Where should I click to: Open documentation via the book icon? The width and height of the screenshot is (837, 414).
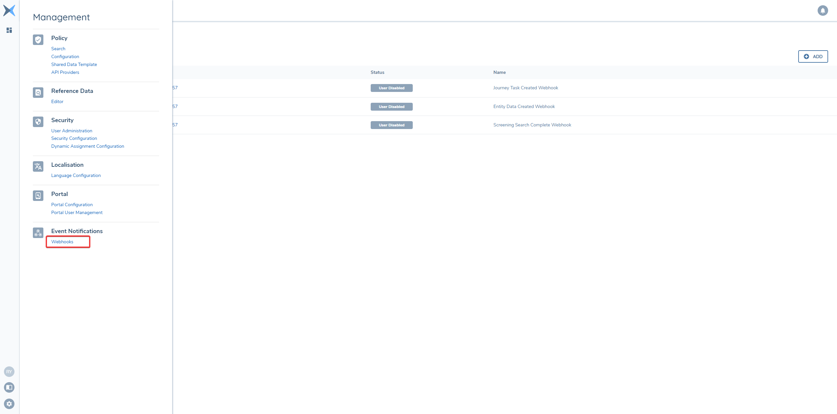[x=9, y=387]
